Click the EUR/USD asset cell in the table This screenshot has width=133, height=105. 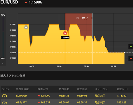click(21, 96)
